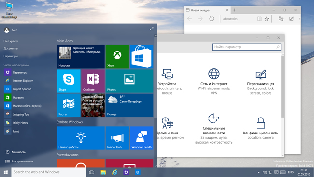The height and width of the screenshot is (177, 314).
Task: Click the Settings window vertical scrollbar
Action: (x=283, y=87)
